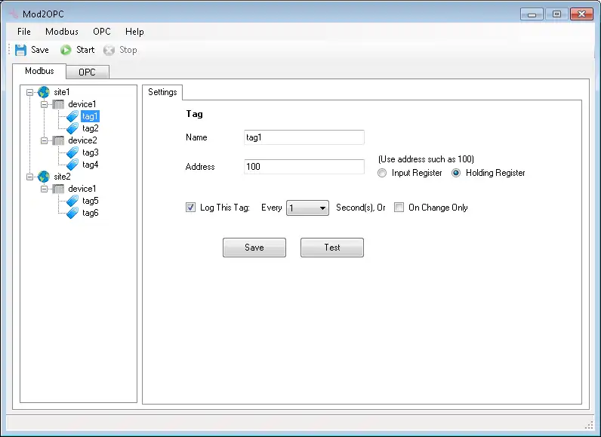Viewport: 601px width, 437px height.
Task: Click the site2 globe icon
Action: (44, 177)
